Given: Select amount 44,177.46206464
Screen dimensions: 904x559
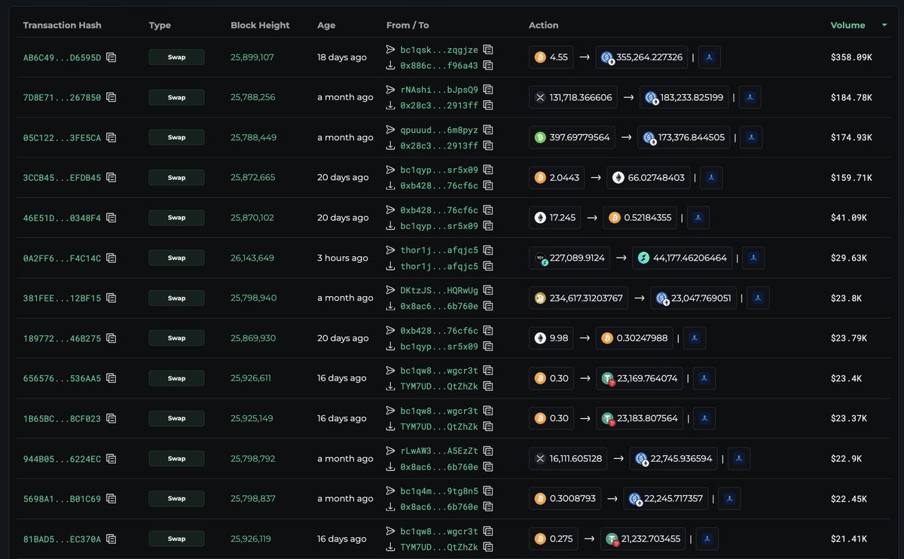Looking at the screenshot, I should coord(690,258).
